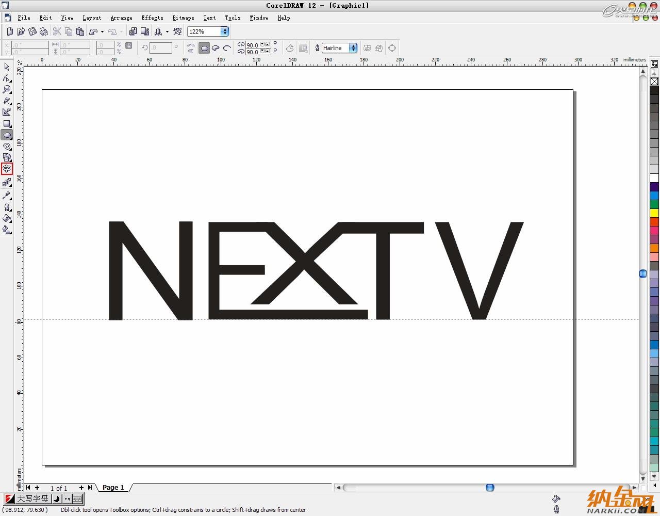Image resolution: width=660 pixels, height=516 pixels.
Task: Pick the Eyedropper tool
Action: [x=7, y=196]
